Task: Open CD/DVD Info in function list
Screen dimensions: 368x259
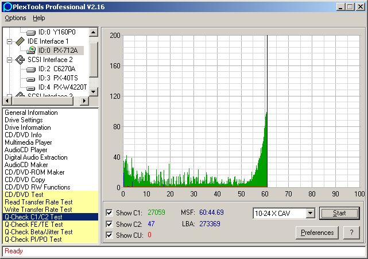Action: pyautogui.click(x=23, y=135)
